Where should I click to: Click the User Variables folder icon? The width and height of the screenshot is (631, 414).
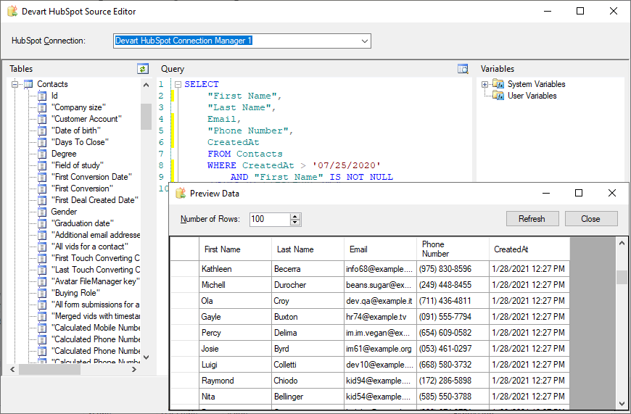(498, 96)
